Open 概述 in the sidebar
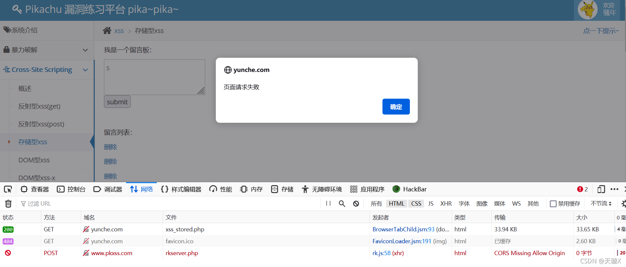The width and height of the screenshot is (626, 267). [25, 88]
